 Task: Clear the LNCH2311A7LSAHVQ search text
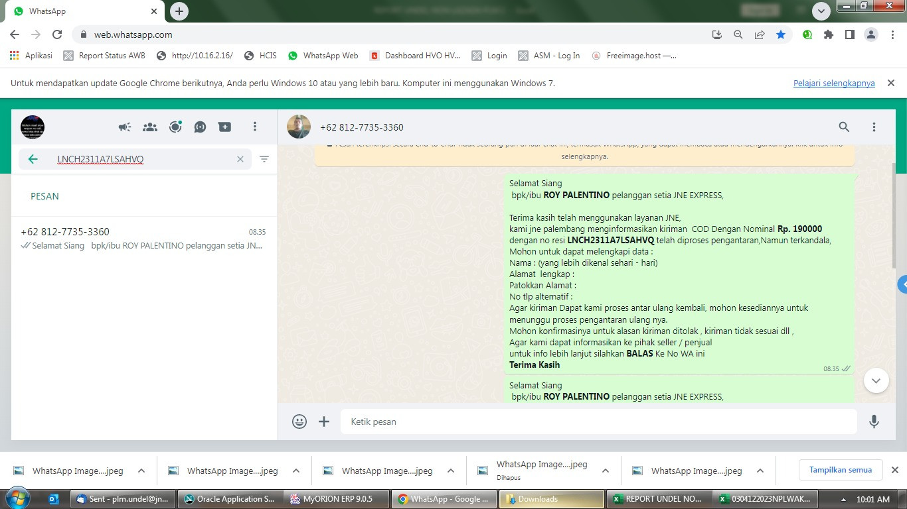240,159
